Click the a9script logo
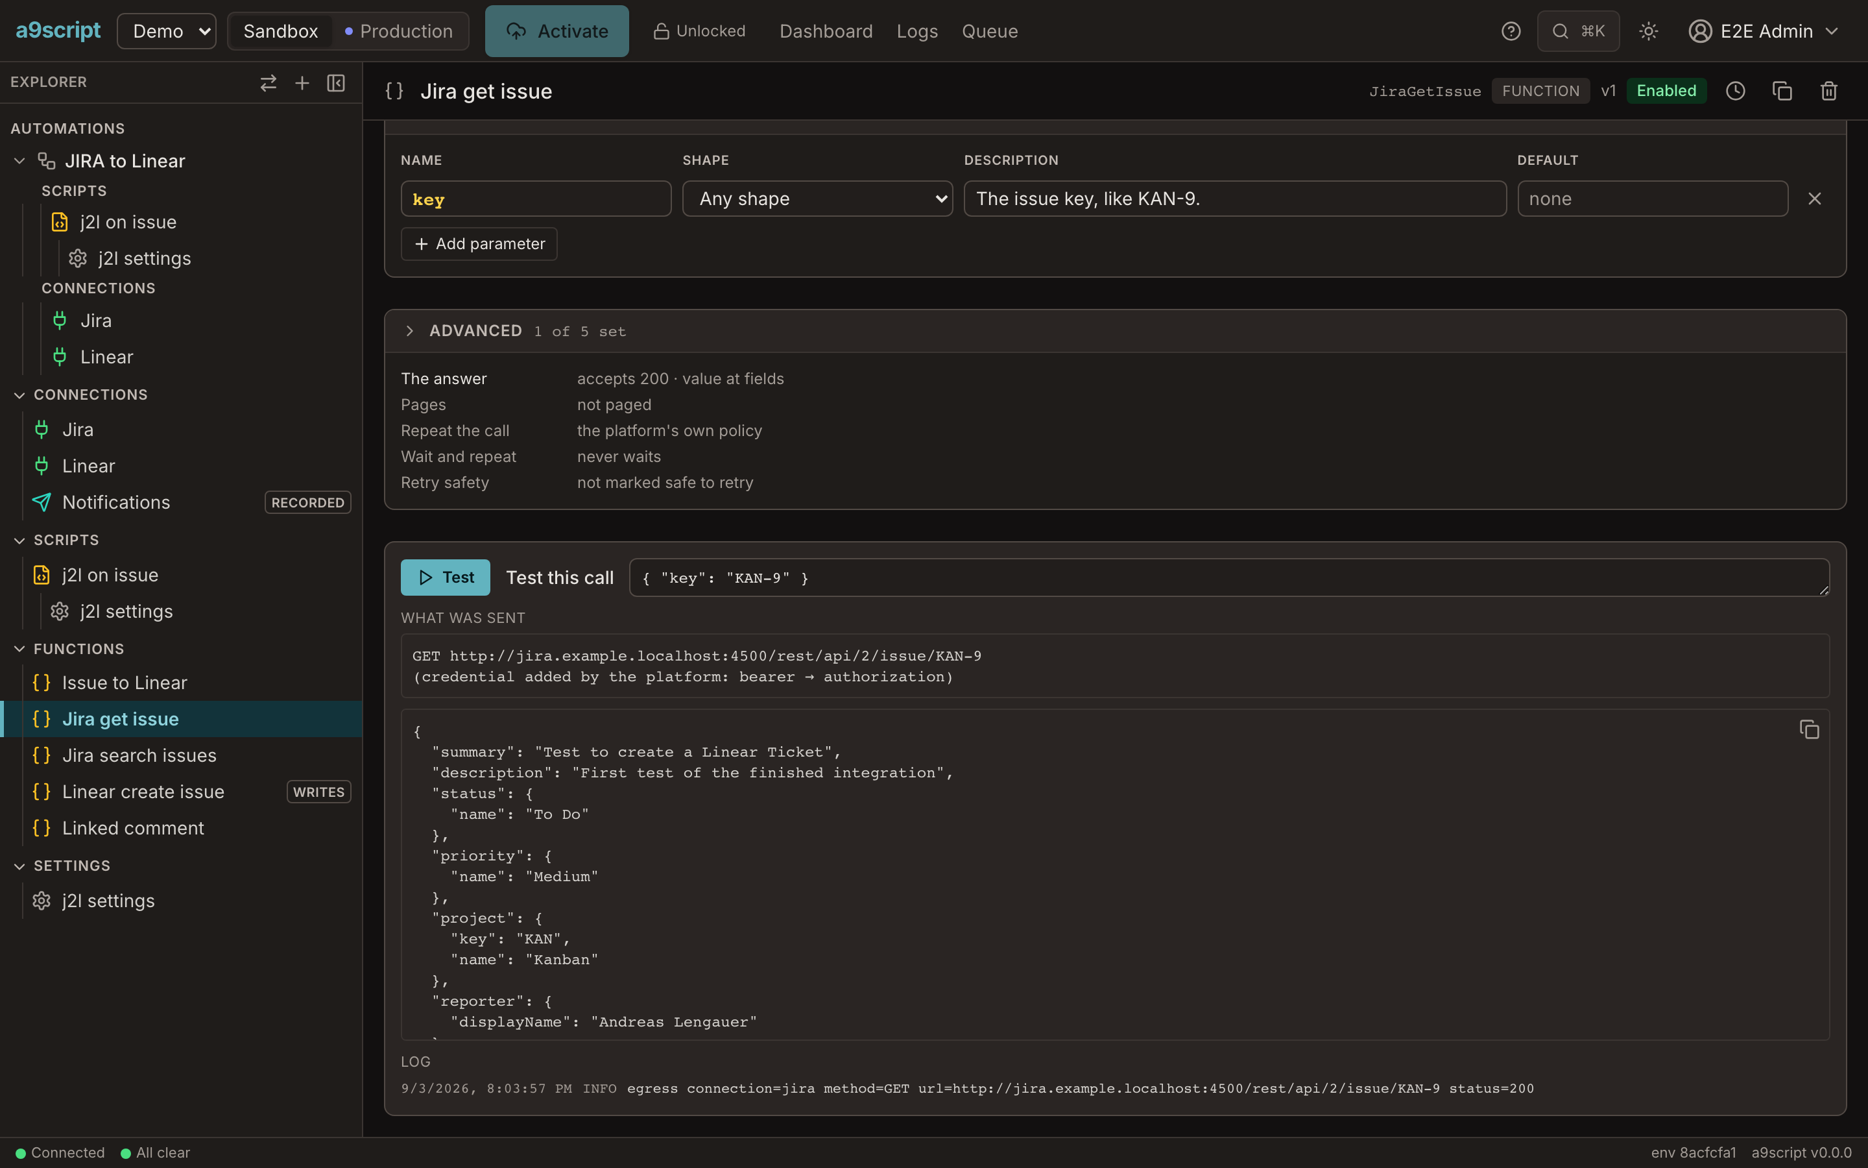Image resolution: width=1868 pixels, height=1168 pixels. [58, 31]
